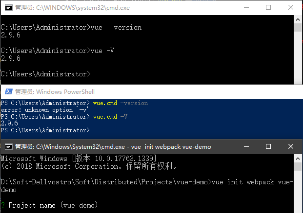Maximize the top cmd.exe window

click(x=268, y=7)
